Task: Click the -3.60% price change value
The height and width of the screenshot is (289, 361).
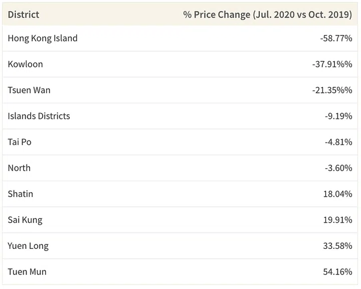Action: (338, 168)
